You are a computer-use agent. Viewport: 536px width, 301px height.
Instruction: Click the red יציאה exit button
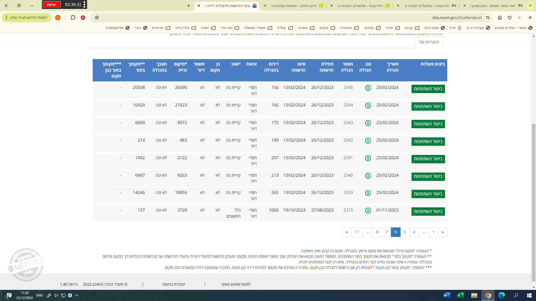(x=51, y=4)
